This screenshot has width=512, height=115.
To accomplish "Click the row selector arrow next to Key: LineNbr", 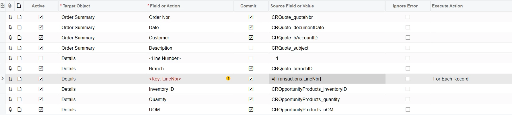I will pos(3,78).
